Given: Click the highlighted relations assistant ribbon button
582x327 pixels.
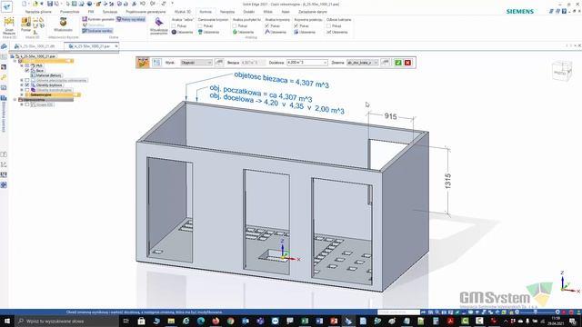Looking at the screenshot, I should [131, 19].
